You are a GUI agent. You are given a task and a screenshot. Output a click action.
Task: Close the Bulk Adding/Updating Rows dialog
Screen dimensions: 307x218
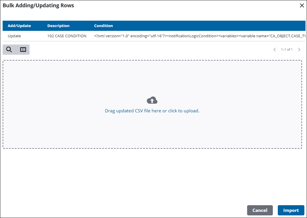[x=302, y=6]
